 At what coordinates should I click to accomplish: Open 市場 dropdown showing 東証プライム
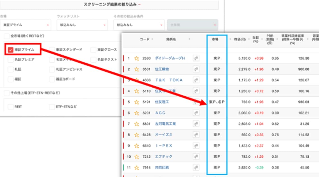pyautogui.click(x=25, y=25)
